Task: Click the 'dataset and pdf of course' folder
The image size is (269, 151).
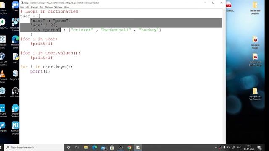Action: pyautogui.click(x=255, y=60)
